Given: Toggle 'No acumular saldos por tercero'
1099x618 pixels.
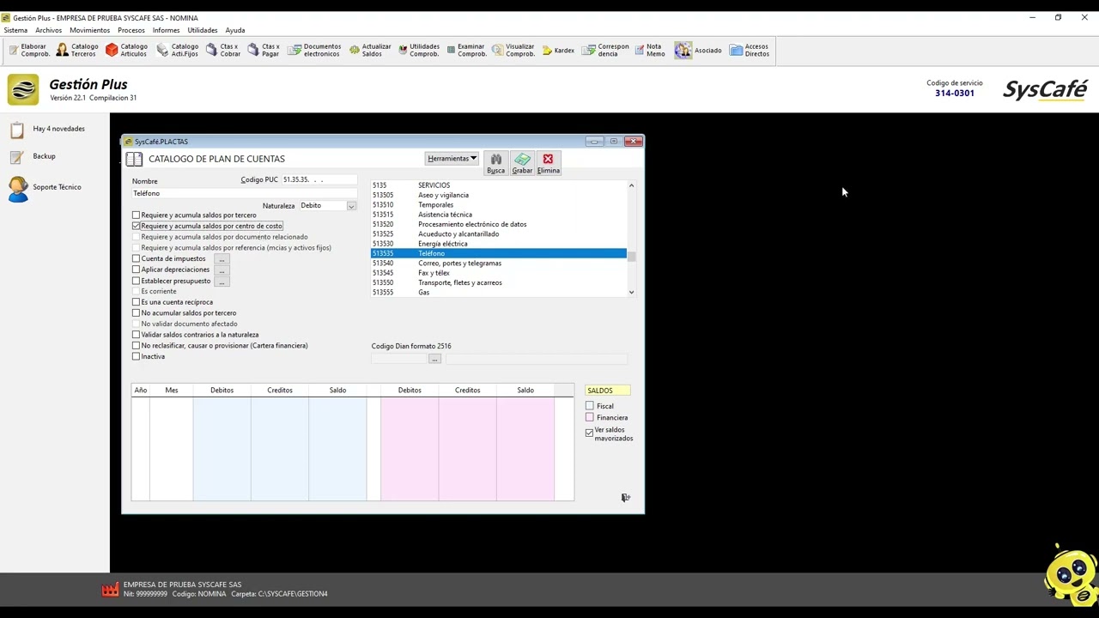Looking at the screenshot, I should pyautogui.click(x=136, y=313).
